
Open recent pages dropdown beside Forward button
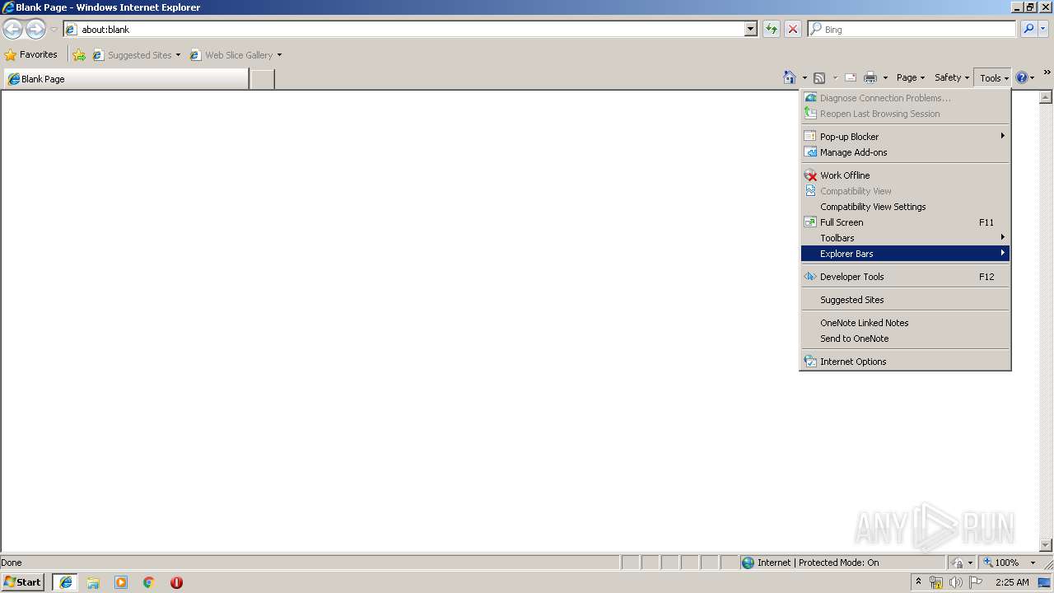[x=54, y=30]
